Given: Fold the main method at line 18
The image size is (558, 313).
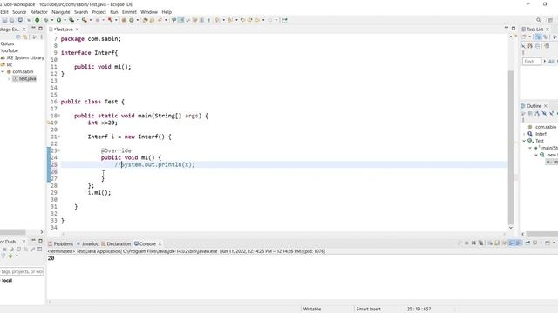Looking at the screenshot, I should (x=59, y=116).
